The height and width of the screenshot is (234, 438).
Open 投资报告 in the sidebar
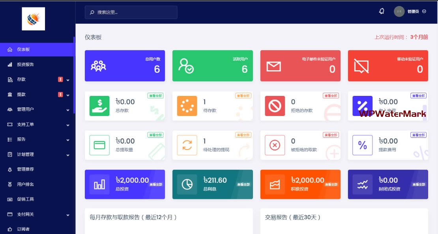(25, 64)
